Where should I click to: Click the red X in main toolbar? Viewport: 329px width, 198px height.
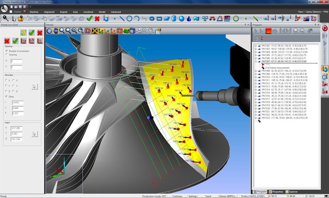(97, 19)
